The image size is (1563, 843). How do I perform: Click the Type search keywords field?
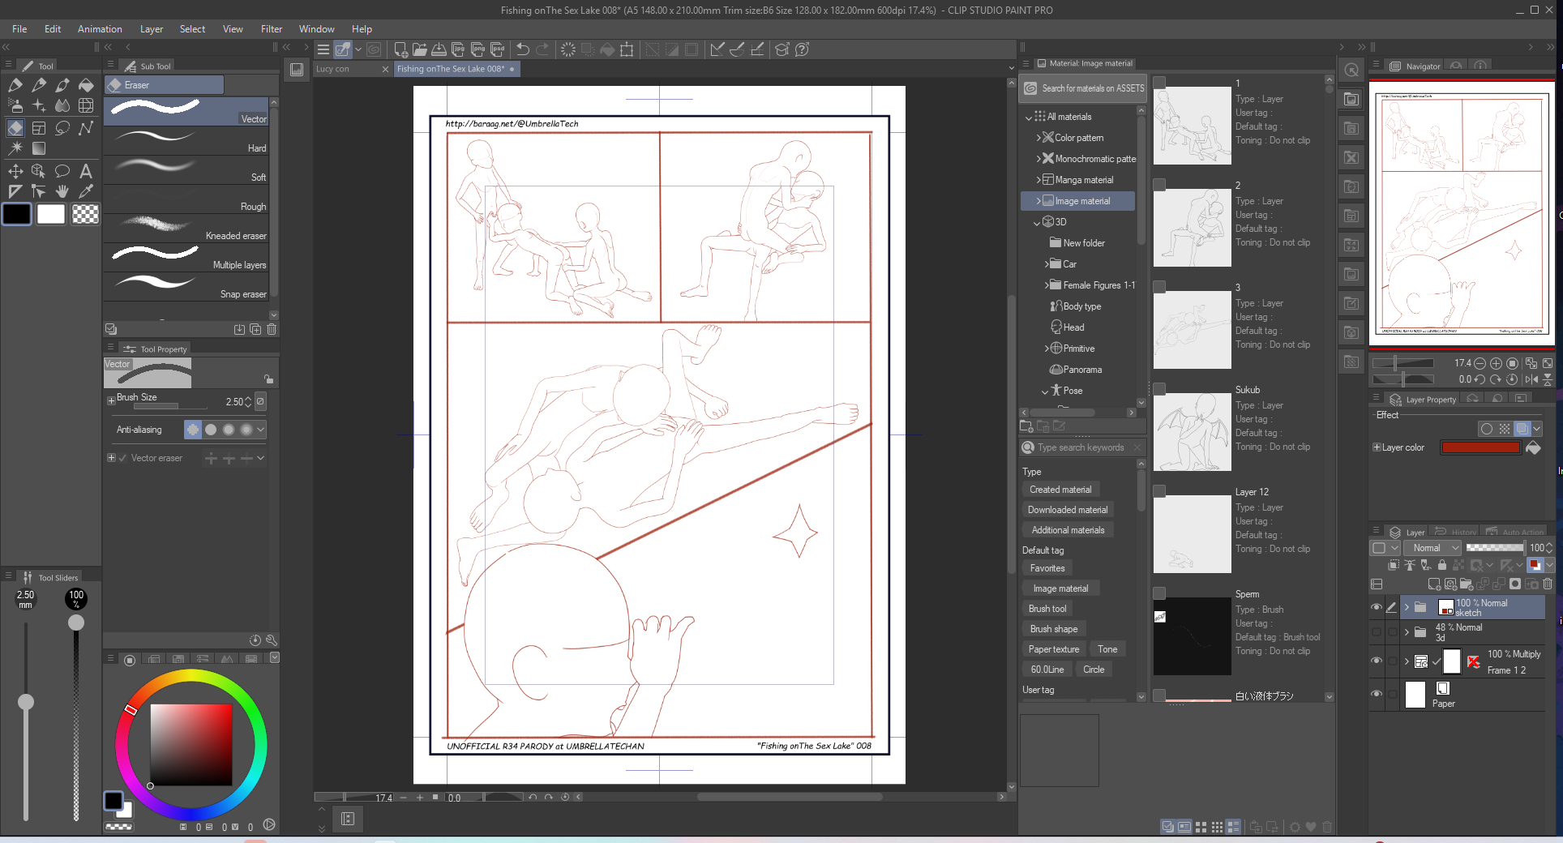(1081, 447)
